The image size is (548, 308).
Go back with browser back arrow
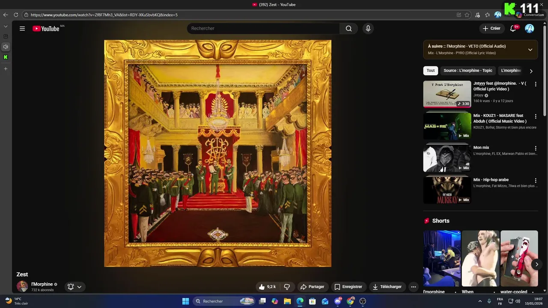pos(6,15)
